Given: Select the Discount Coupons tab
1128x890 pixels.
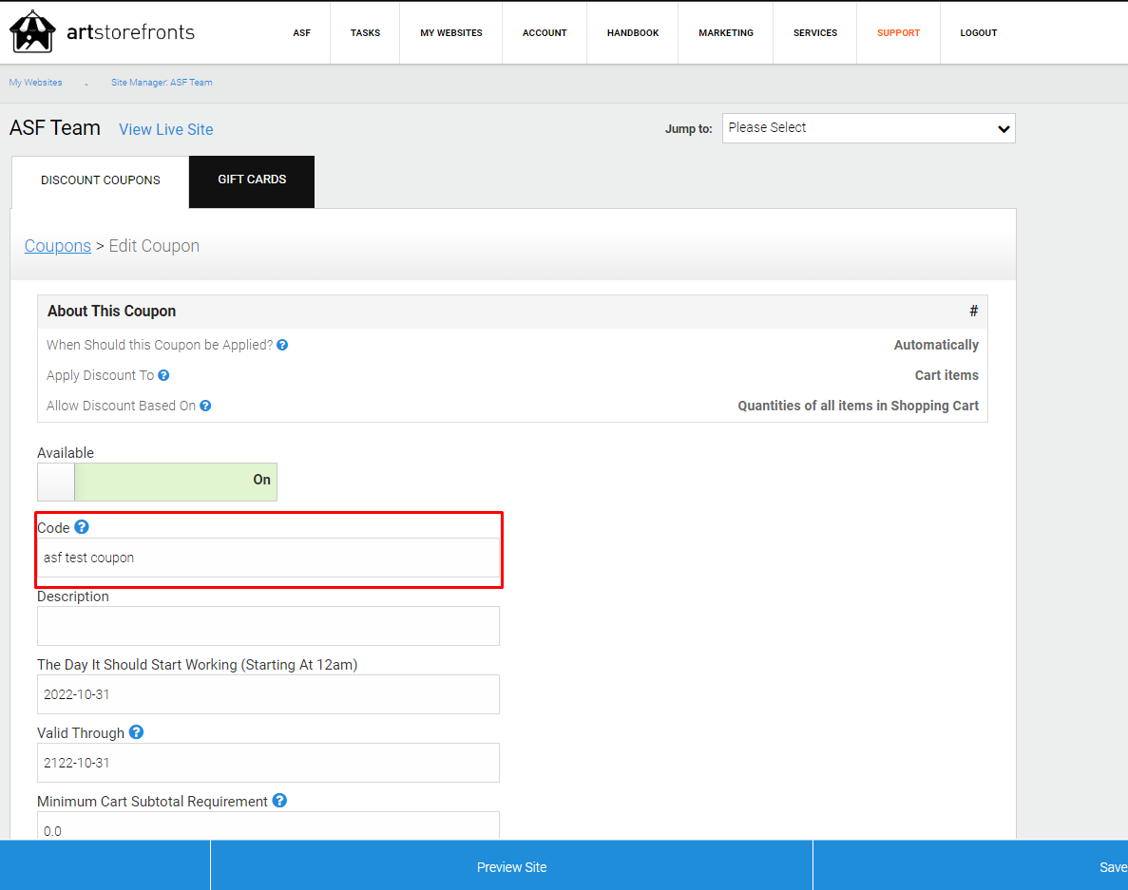Looking at the screenshot, I should pyautogui.click(x=101, y=180).
